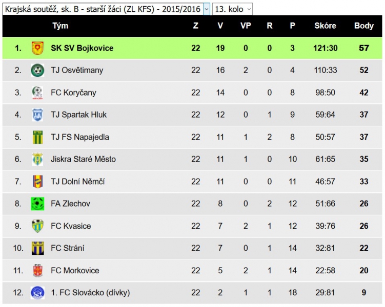Click the SK SV Bojkovice club crest

point(37,48)
